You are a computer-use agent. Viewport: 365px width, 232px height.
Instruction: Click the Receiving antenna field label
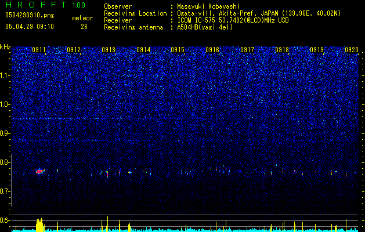(x=133, y=27)
